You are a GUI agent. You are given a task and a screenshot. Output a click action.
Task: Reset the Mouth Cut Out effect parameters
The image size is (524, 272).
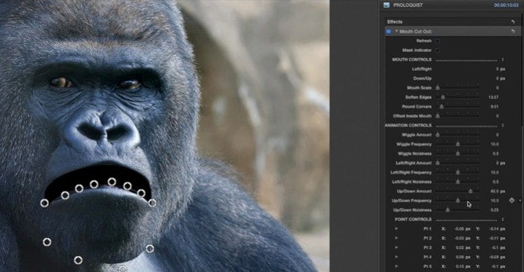point(513,31)
